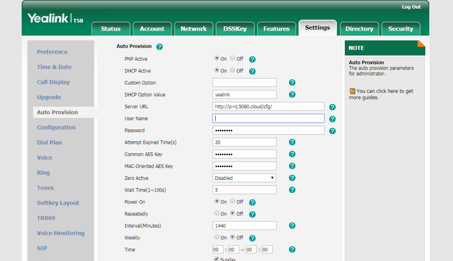Viewport: 453px width, 261px height.
Task: Click help icon for User Name
Action: click(x=332, y=119)
